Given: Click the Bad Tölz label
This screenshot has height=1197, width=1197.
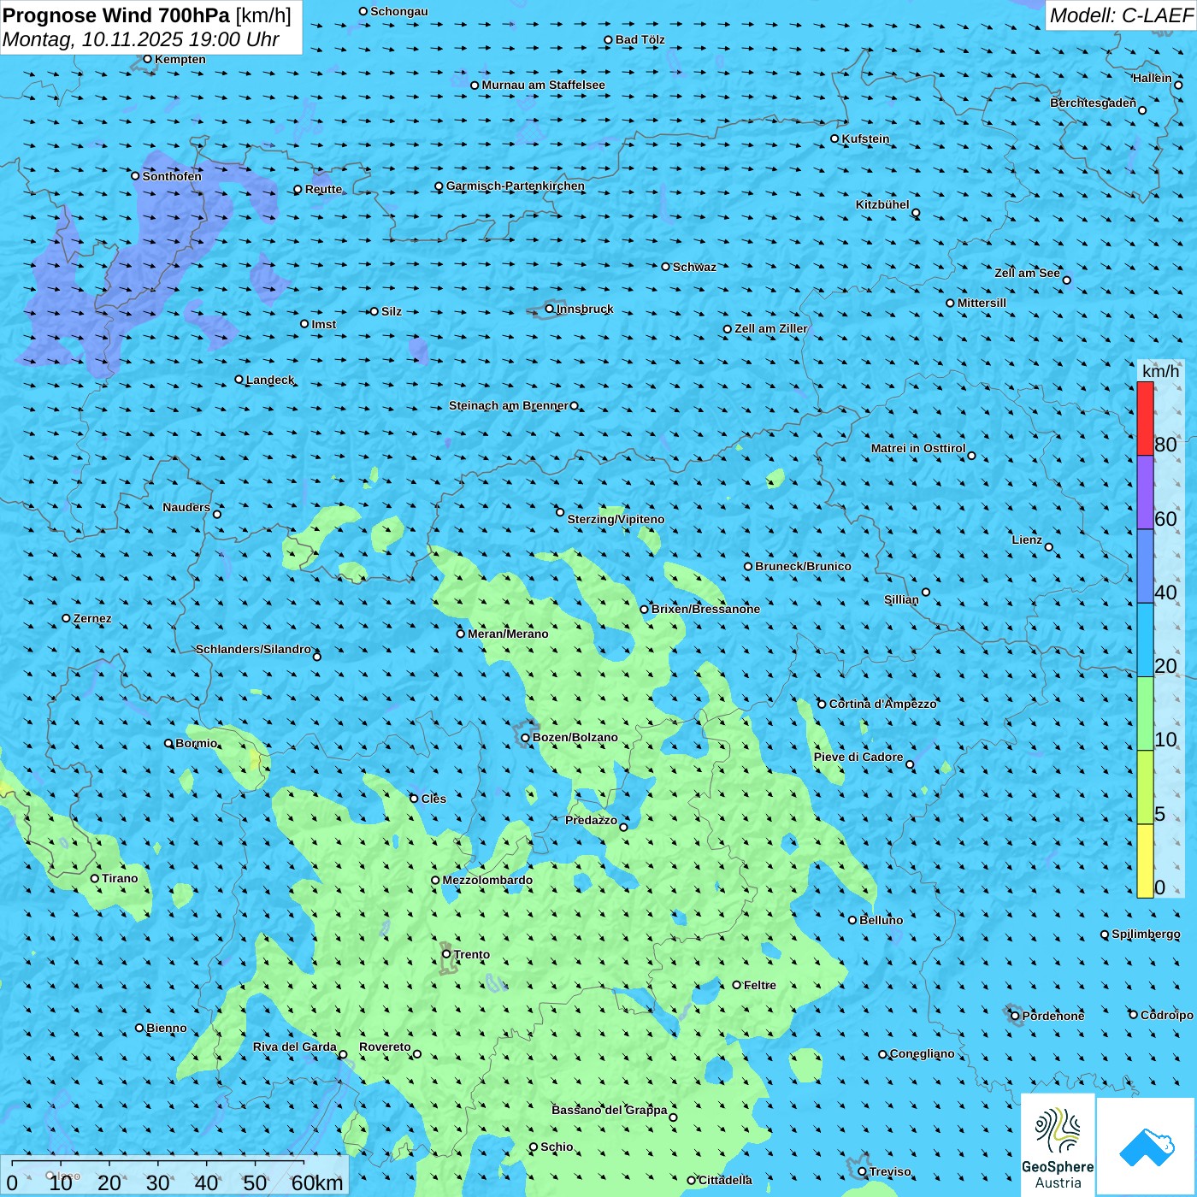Looking at the screenshot, I should (x=640, y=39).
